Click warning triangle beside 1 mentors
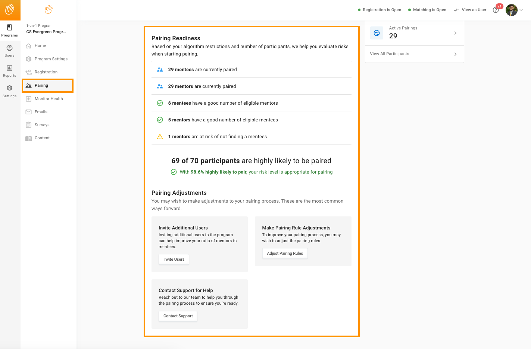The height and width of the screenshot is (349, 531). tap(160, 136)
